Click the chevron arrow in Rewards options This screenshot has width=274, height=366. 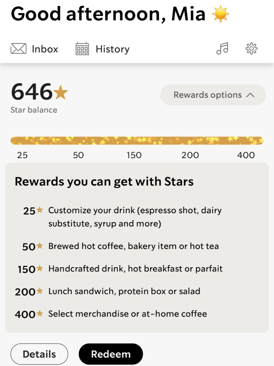click(250, 95)
